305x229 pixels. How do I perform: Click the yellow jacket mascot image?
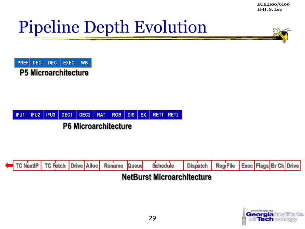(282, 35)
